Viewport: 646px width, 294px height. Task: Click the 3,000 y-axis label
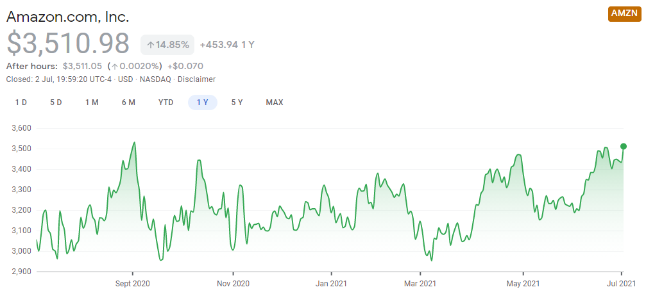pos(20,251)
